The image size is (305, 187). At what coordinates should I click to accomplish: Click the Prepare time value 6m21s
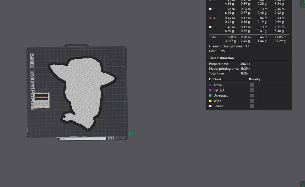tap(245, 64)
